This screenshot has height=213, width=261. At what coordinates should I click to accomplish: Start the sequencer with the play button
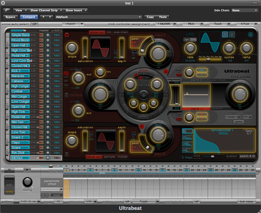point(27,170)
